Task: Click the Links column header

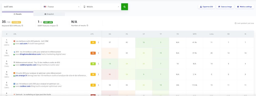Action: pyautogui.click(x=211, y=34)
